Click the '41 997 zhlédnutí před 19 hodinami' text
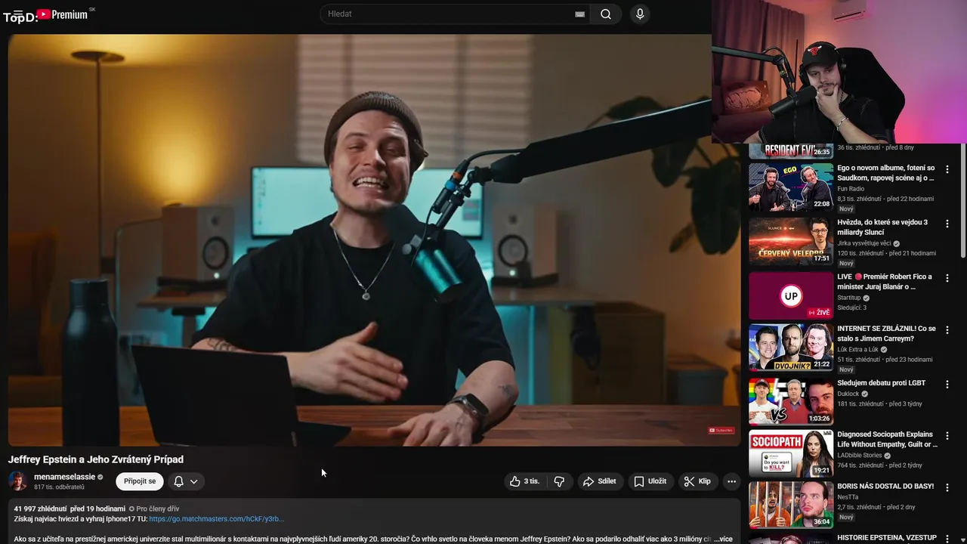 [x=70, y=509]
